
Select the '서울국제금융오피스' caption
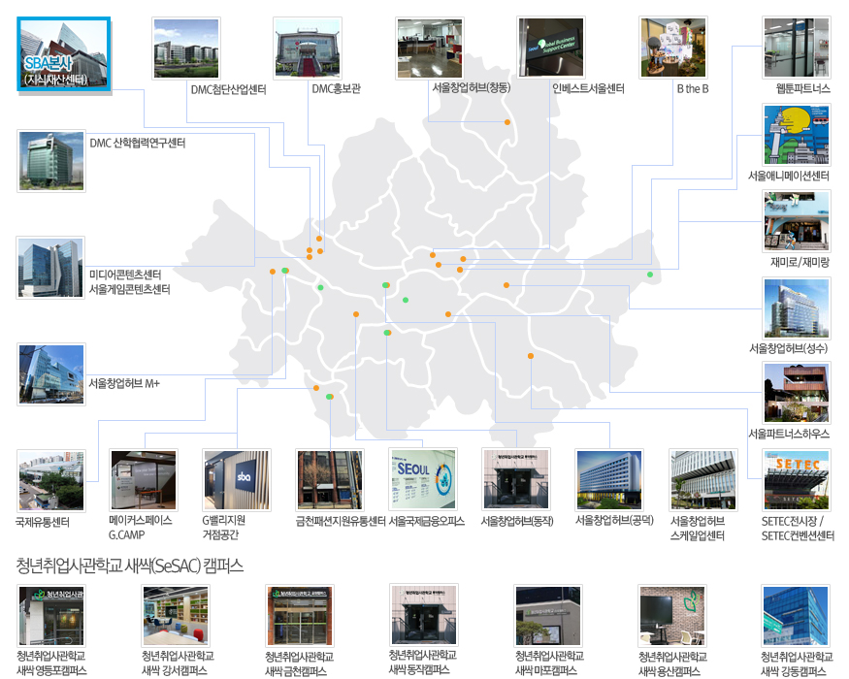[x=427, y=522]
